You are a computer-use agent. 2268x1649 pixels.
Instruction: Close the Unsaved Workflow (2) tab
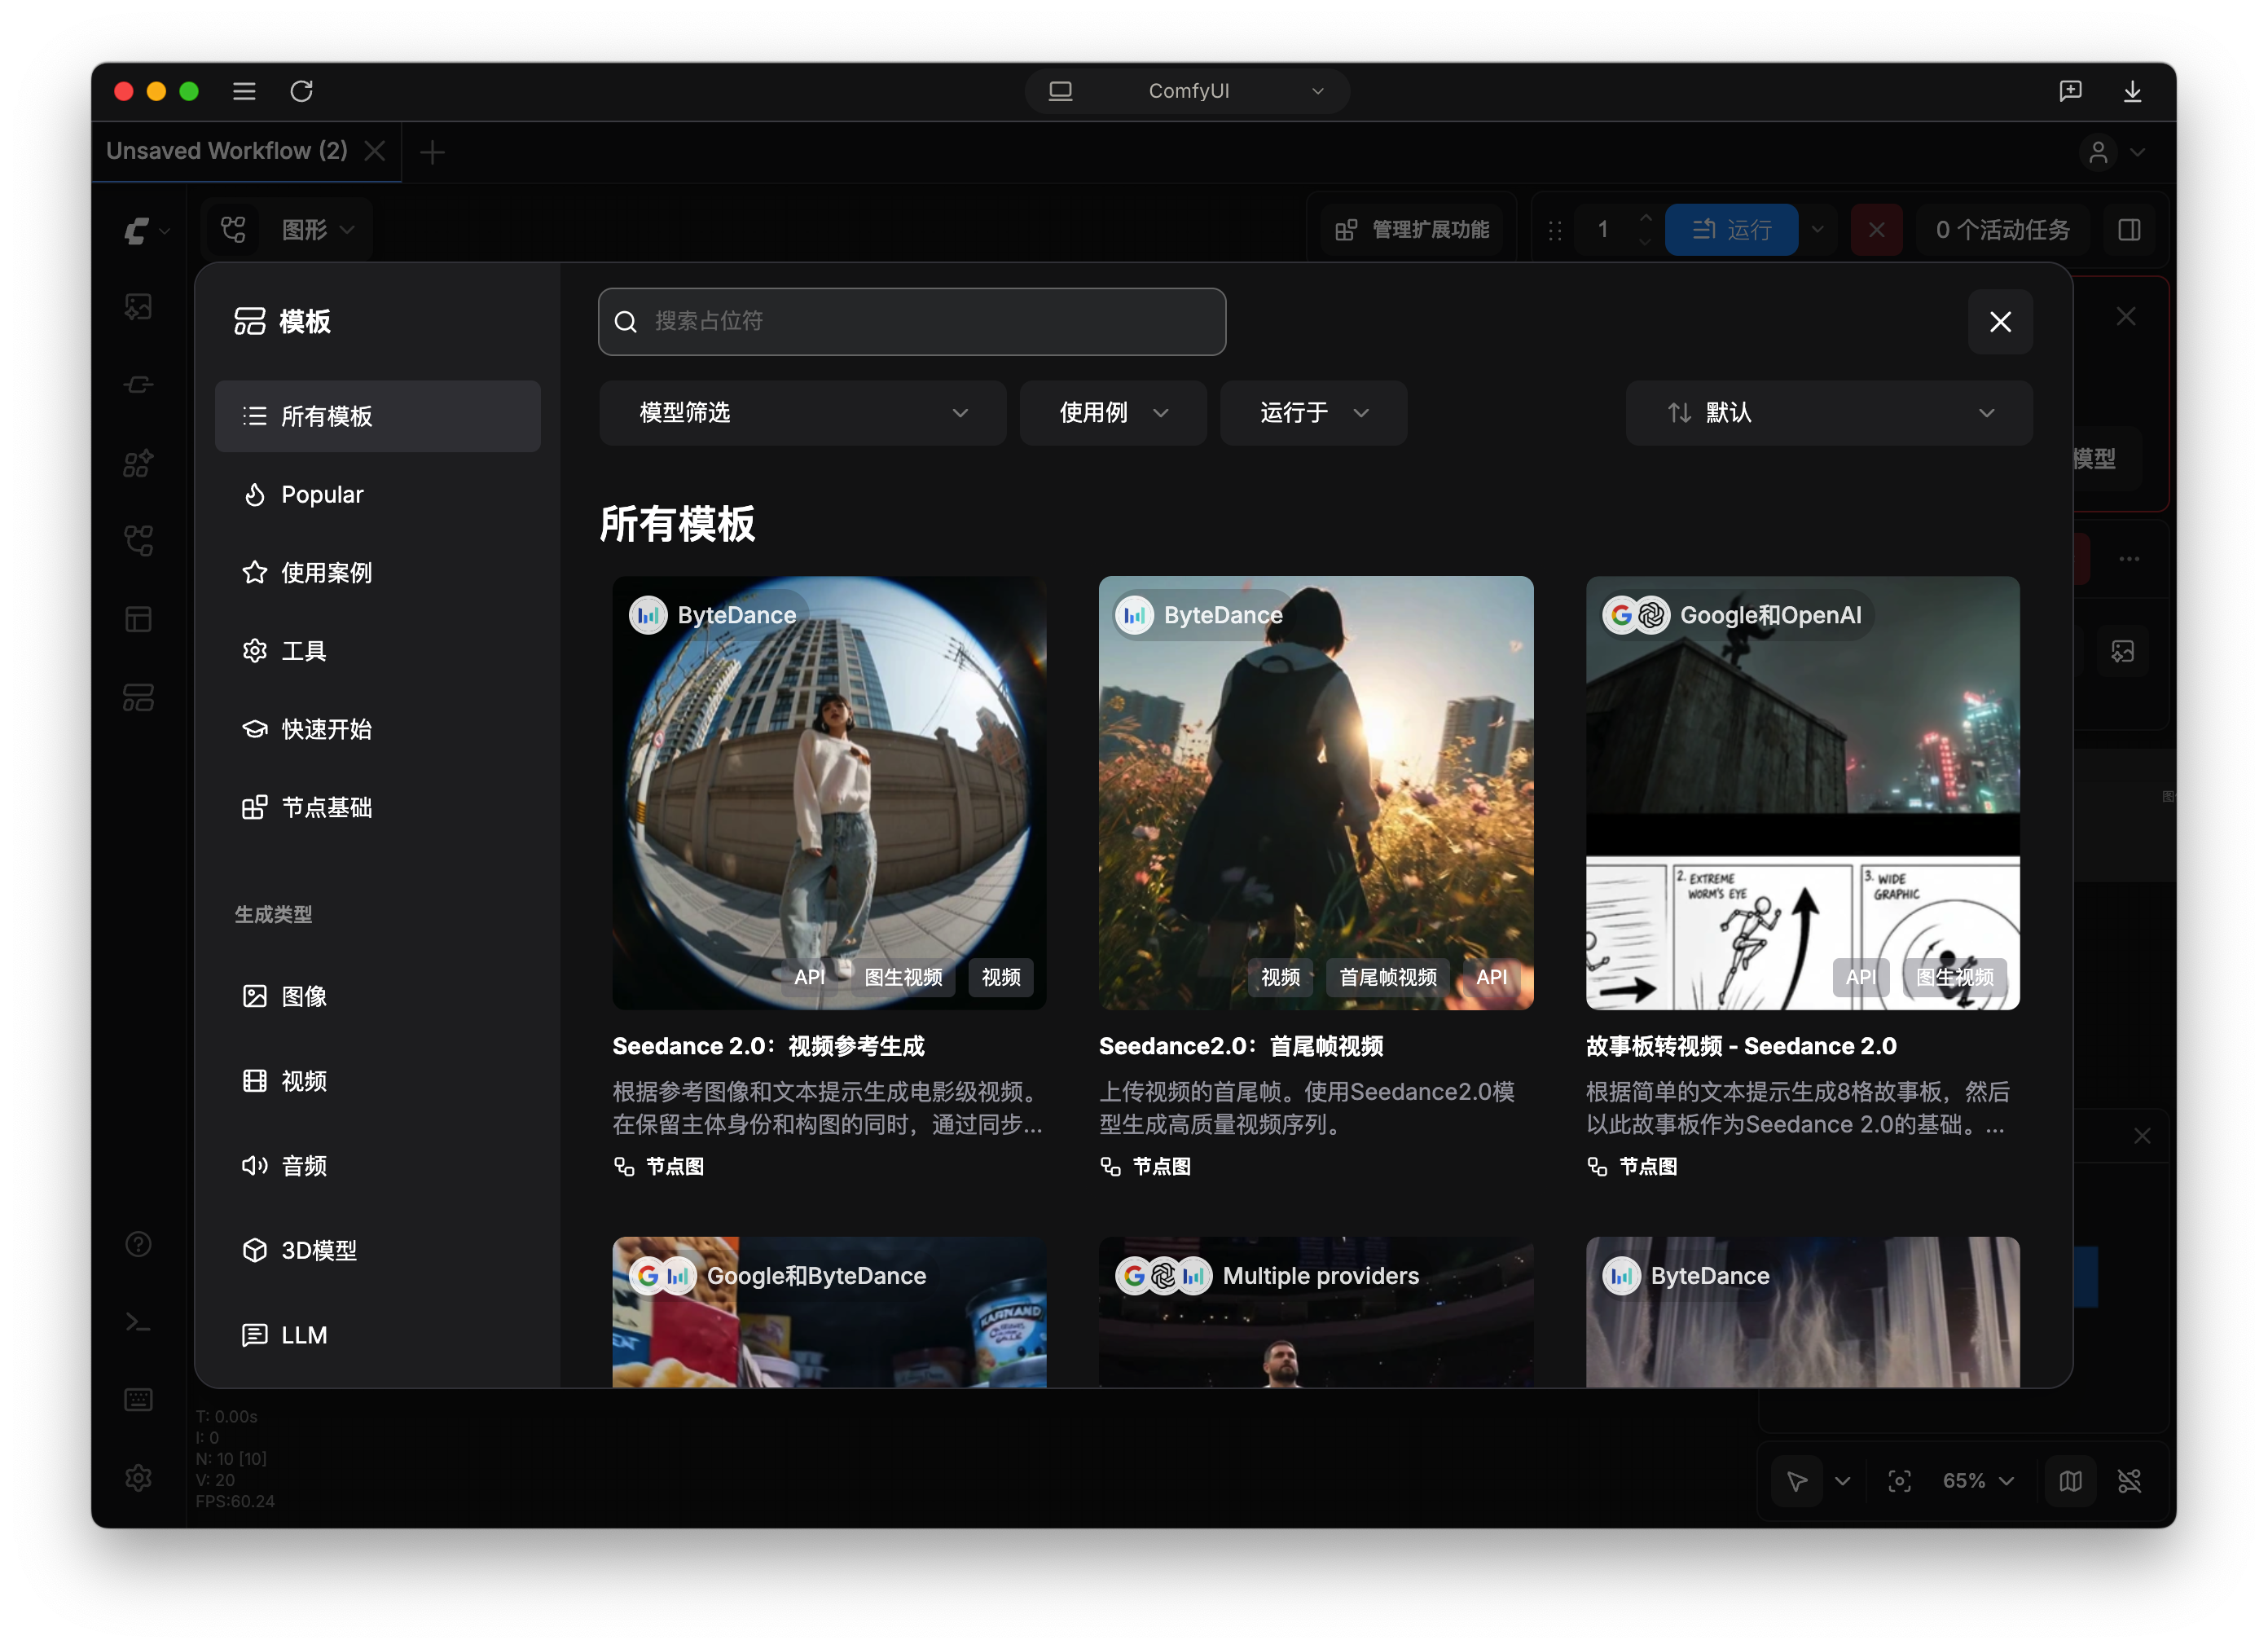point(375,151)
